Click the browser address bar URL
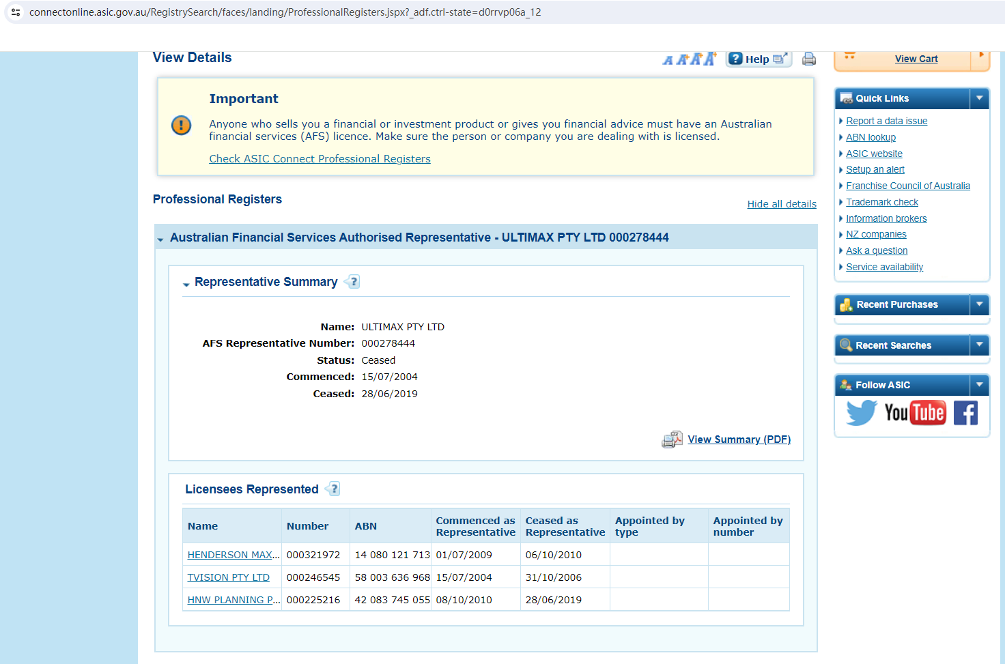 (x=285, y=12)
